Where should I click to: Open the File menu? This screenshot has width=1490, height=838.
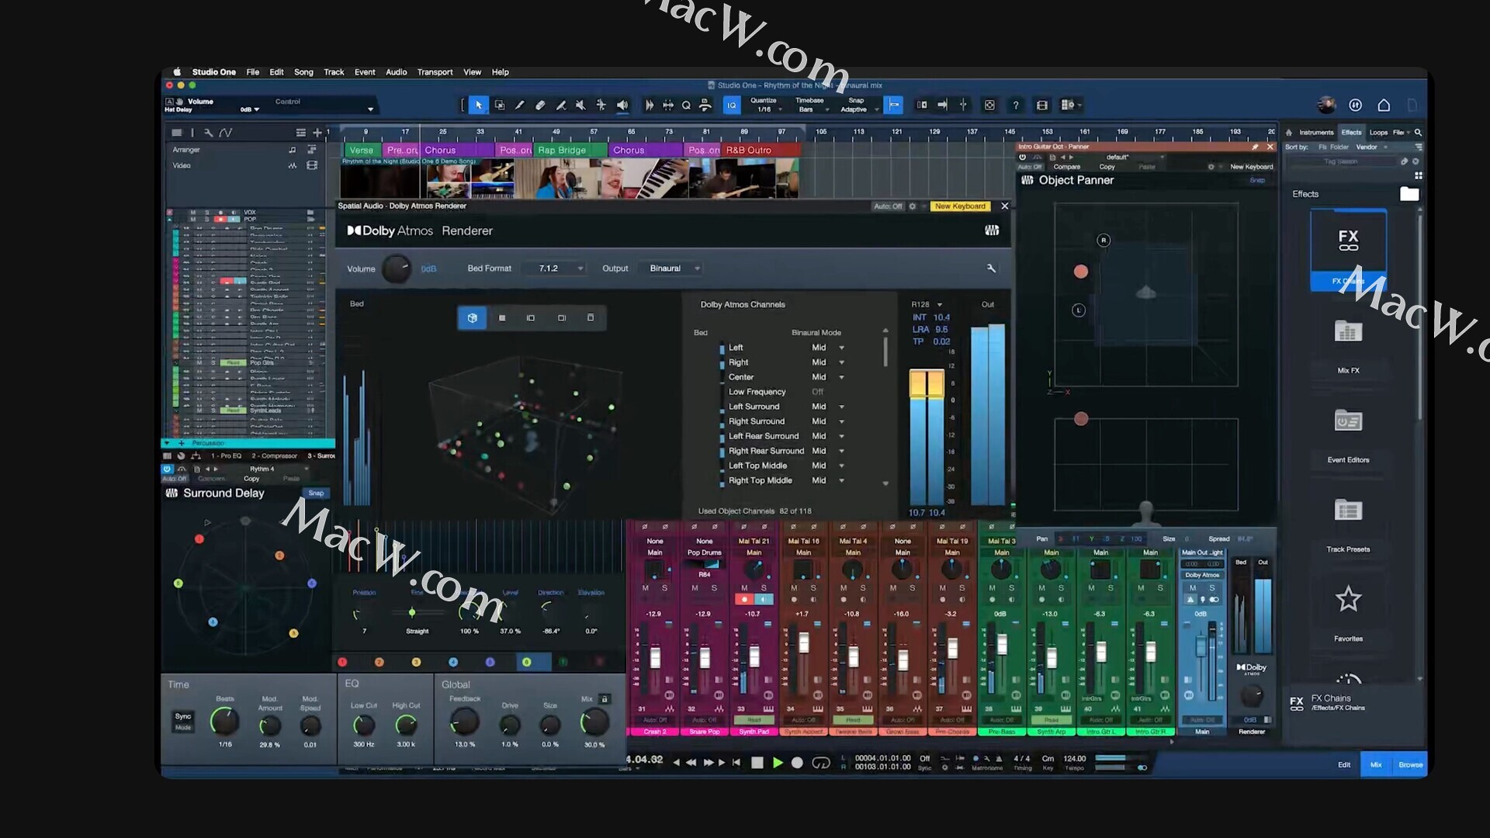253,72
